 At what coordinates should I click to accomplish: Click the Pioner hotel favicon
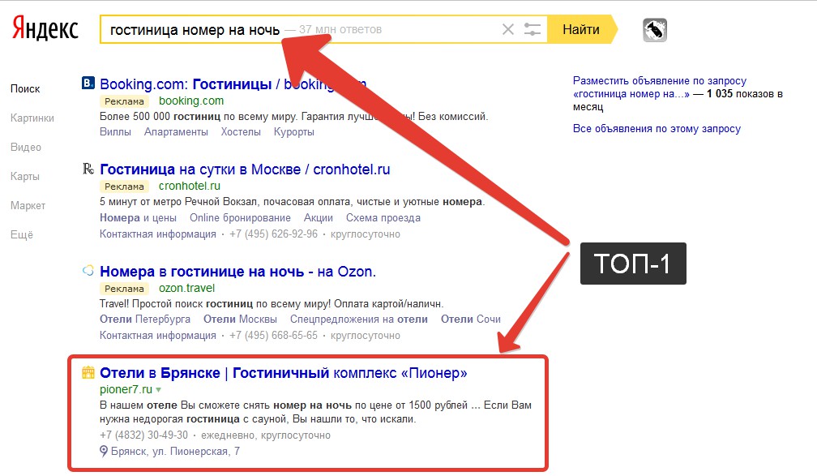tap(88, 373)
